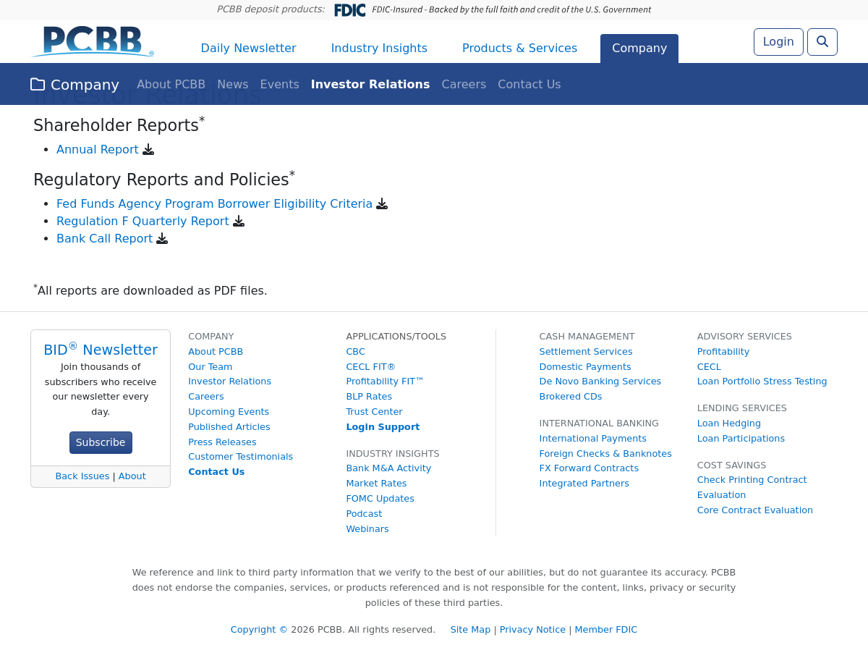
Task: Select the Company tab in main navigation
Action: pos(639,49)
